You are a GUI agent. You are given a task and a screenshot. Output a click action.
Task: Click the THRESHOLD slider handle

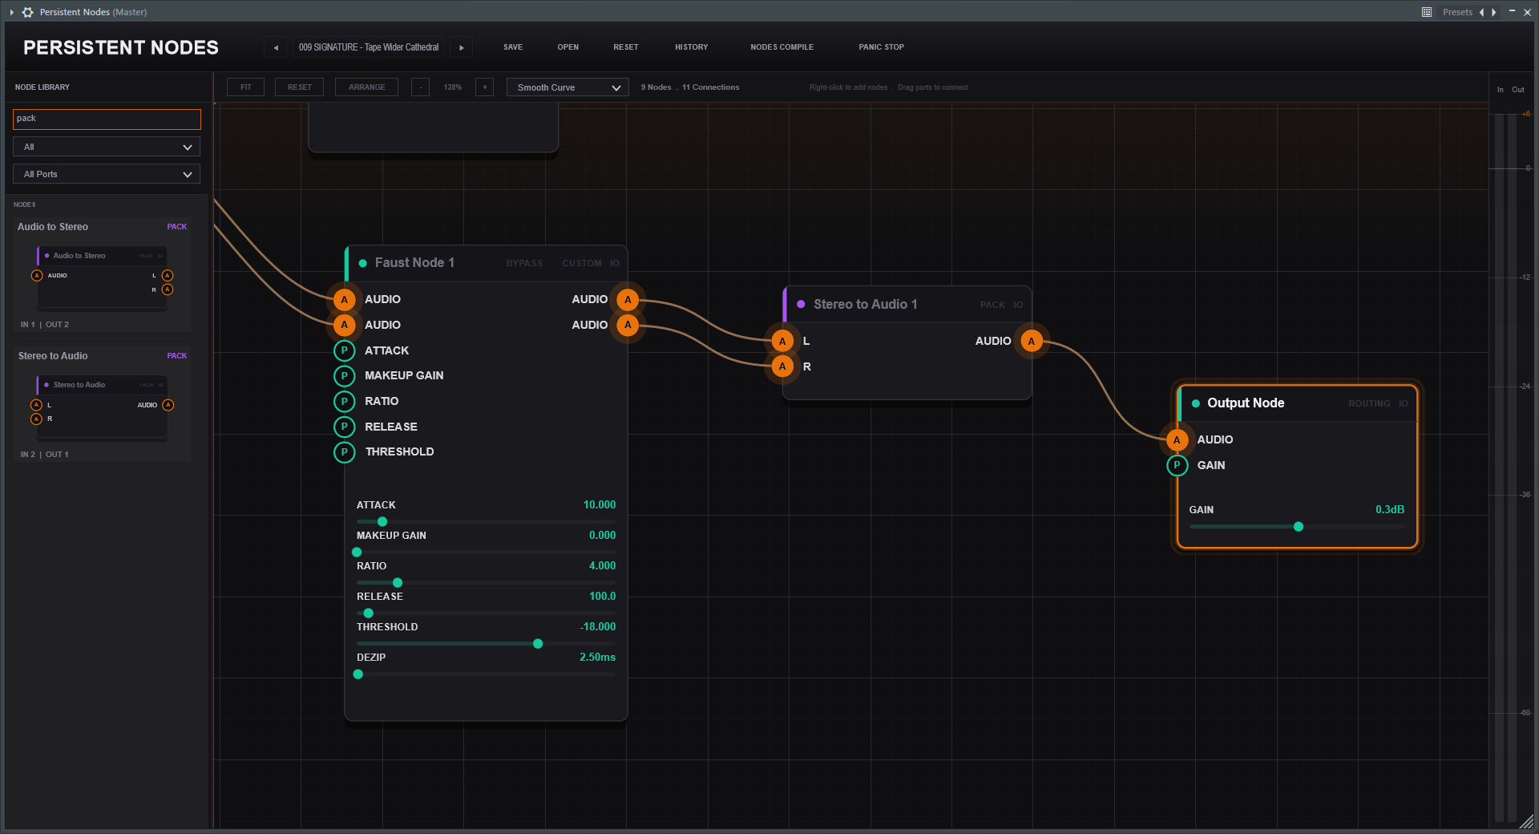click(538, 644)
